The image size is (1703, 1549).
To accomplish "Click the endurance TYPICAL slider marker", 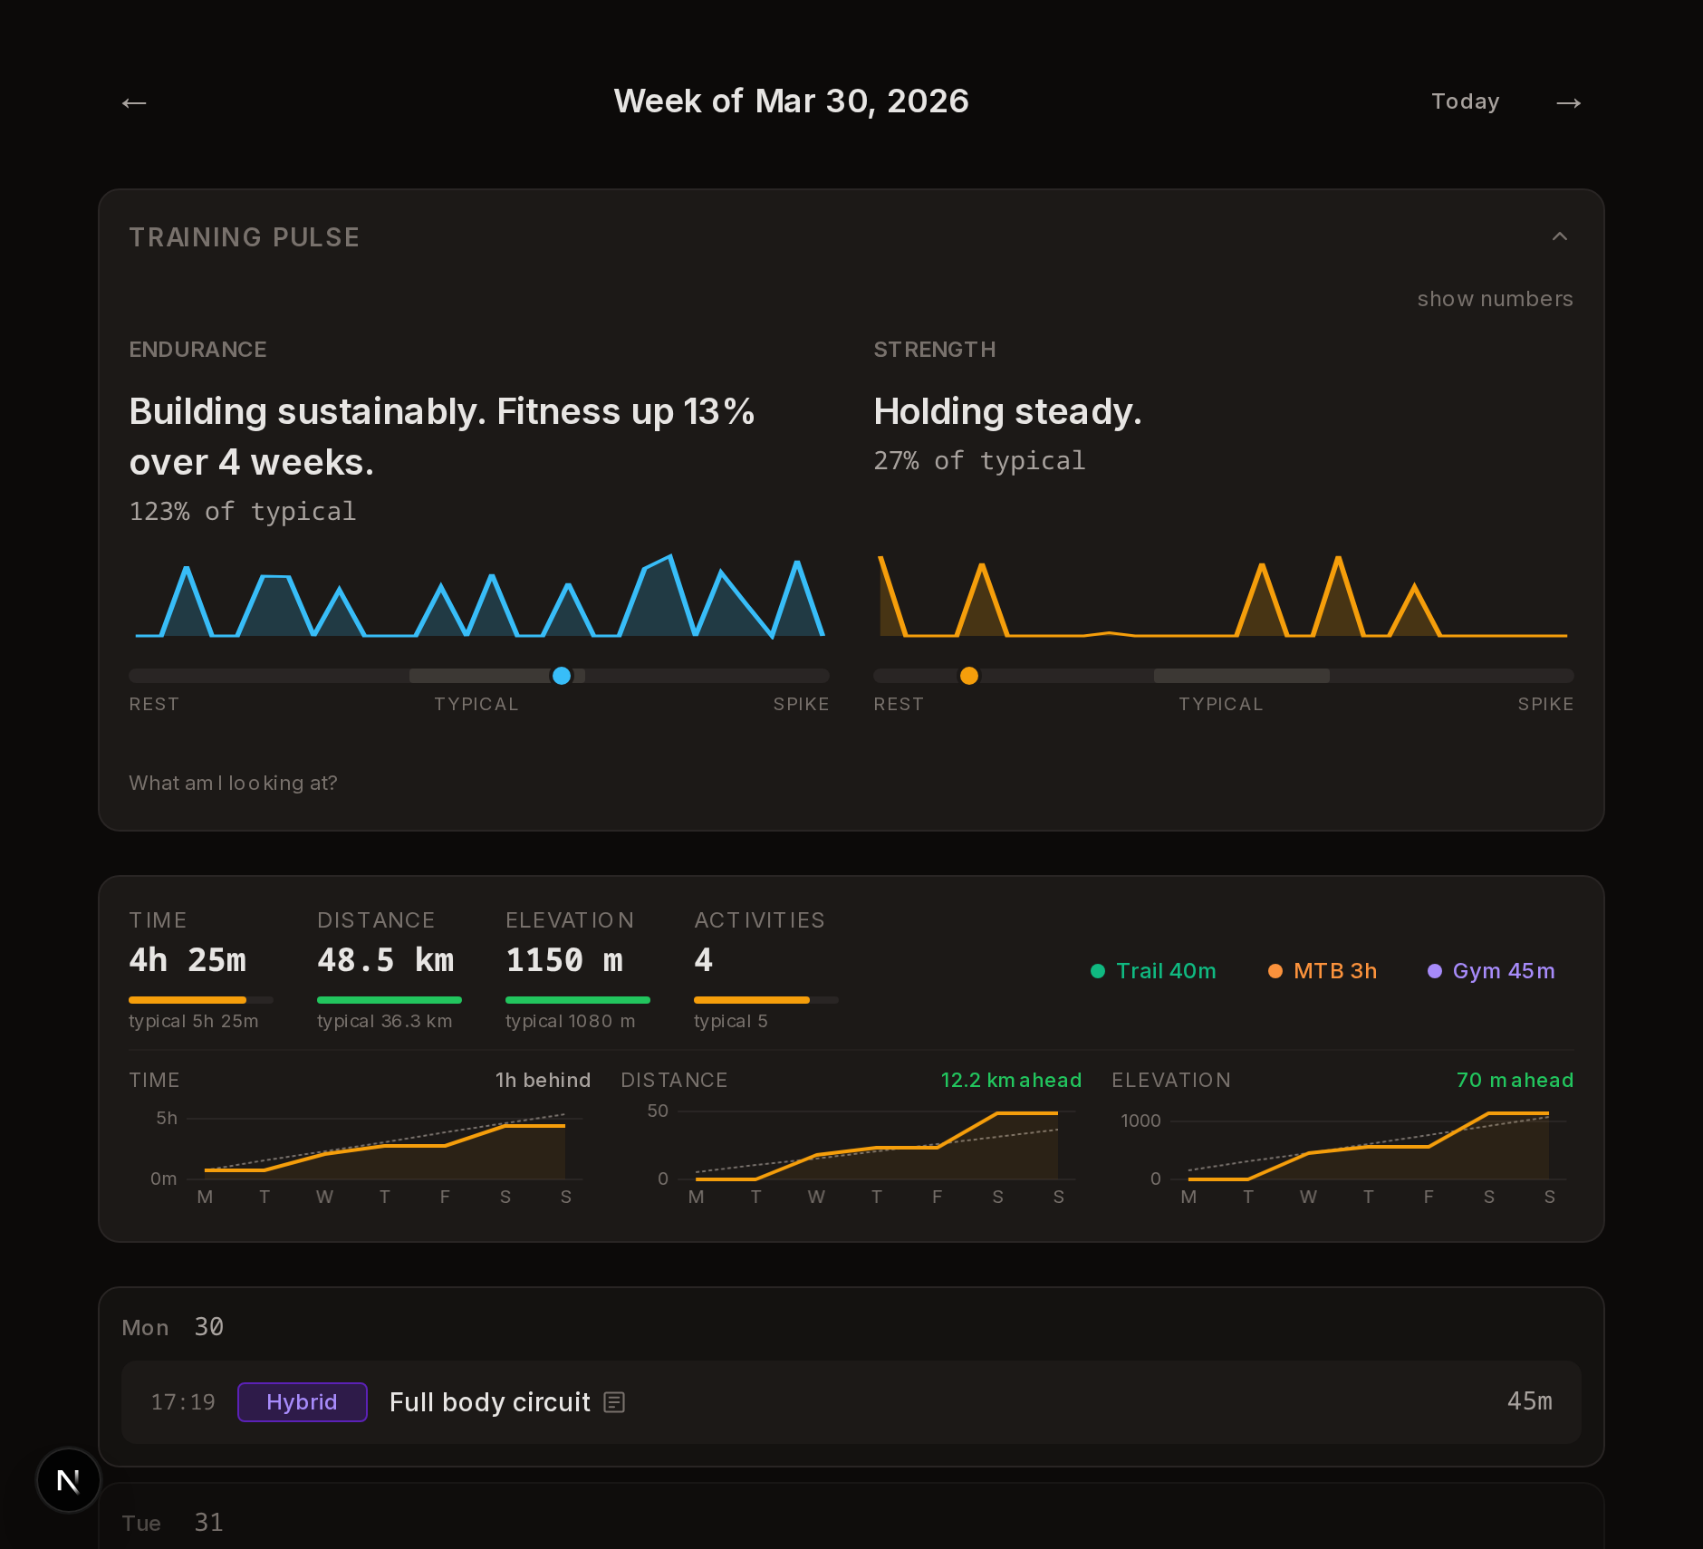I will point(562,676).
